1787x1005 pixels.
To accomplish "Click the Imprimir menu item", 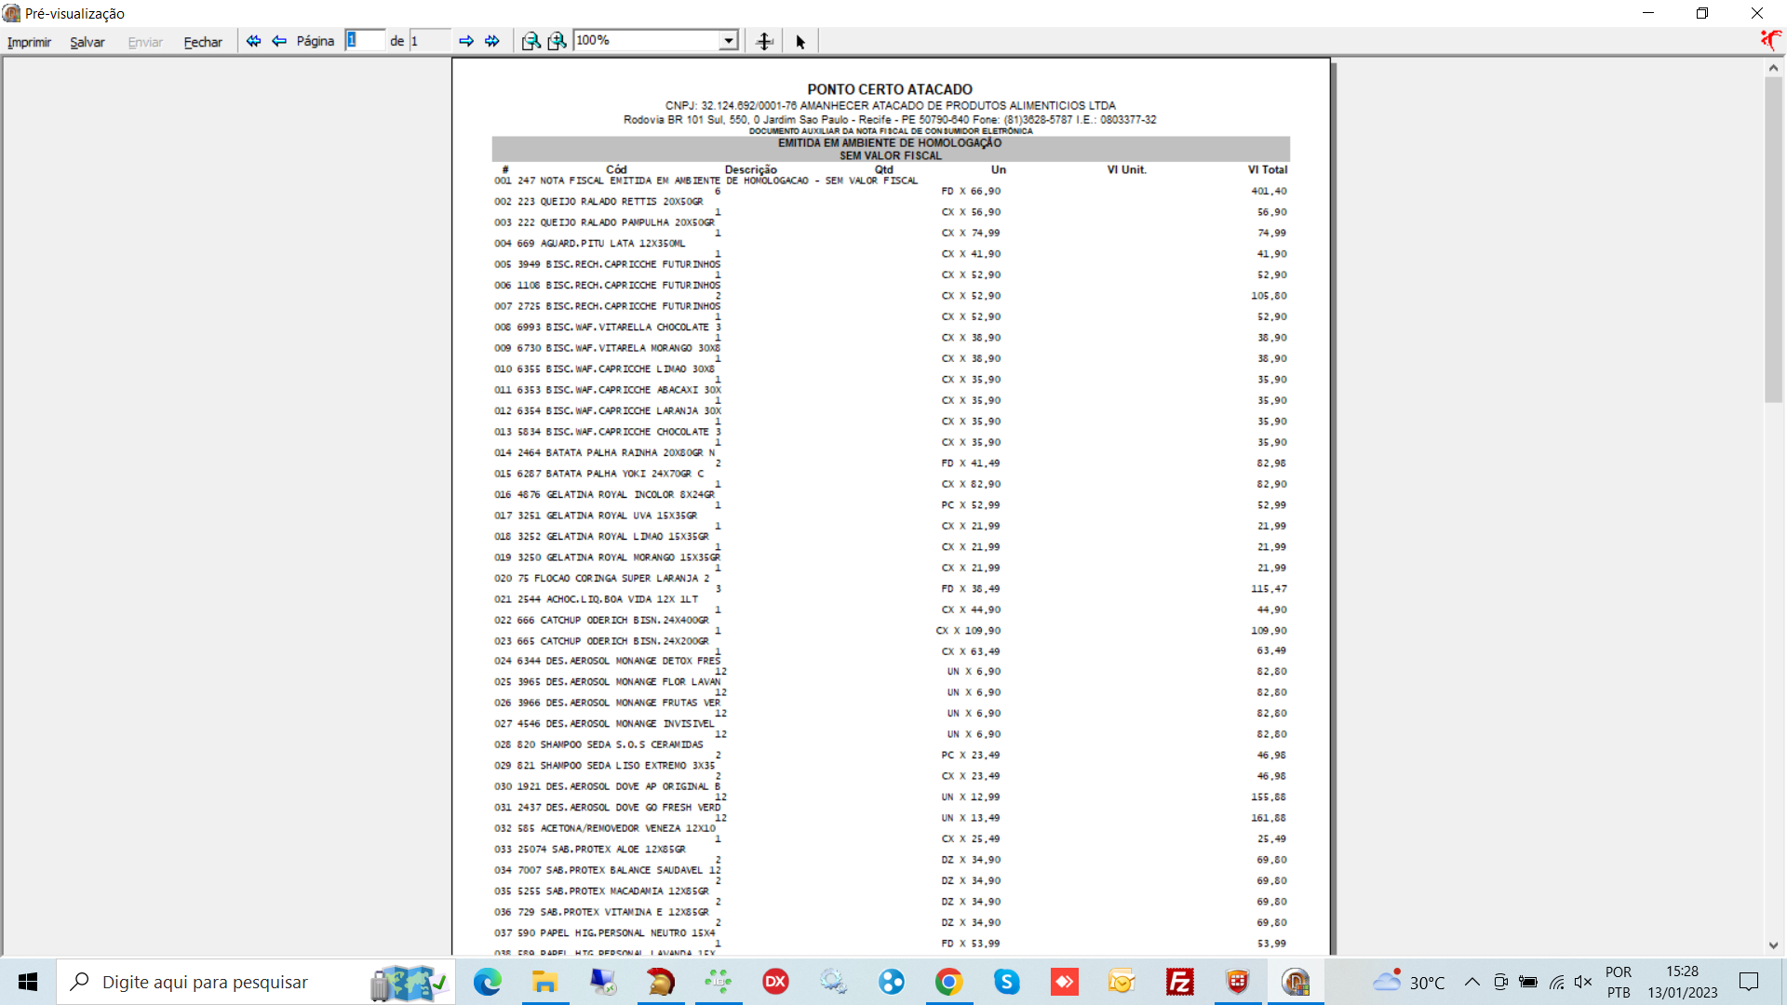I will coord(29,42).
